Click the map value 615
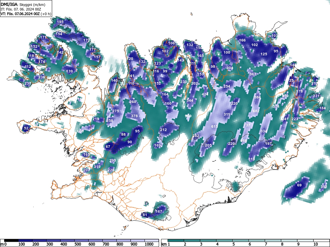 coord(214,126)
